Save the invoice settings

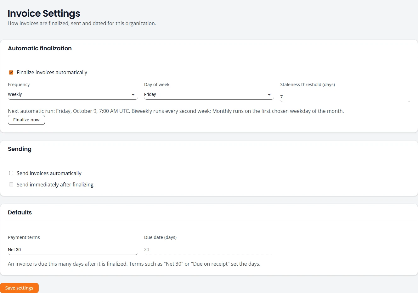point(19,288)
